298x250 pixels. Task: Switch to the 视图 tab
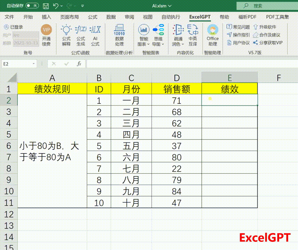tap(148, 17)
